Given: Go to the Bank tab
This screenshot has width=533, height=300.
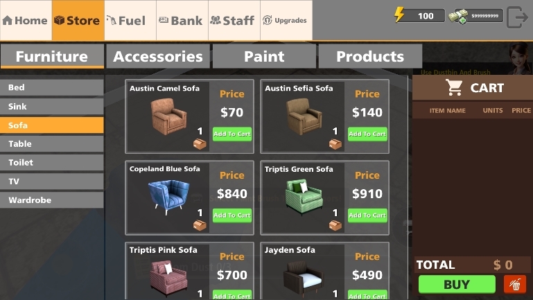Looking at the screenshot, I should pos(182,20).
